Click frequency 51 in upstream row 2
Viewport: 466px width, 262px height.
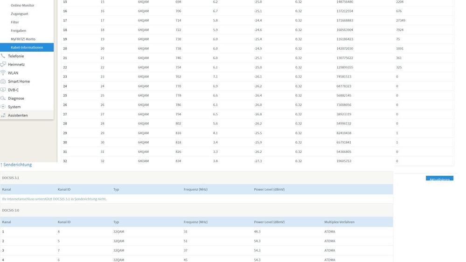click(186, 241)
